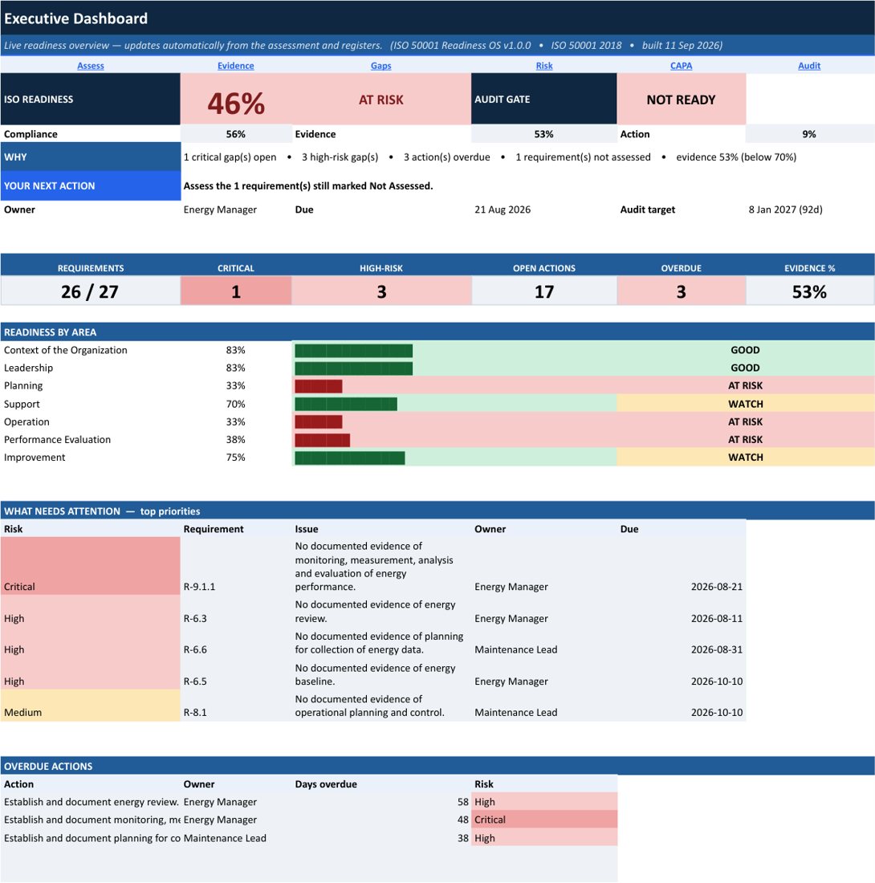Select requirement R-6.5

coord(195,681)
